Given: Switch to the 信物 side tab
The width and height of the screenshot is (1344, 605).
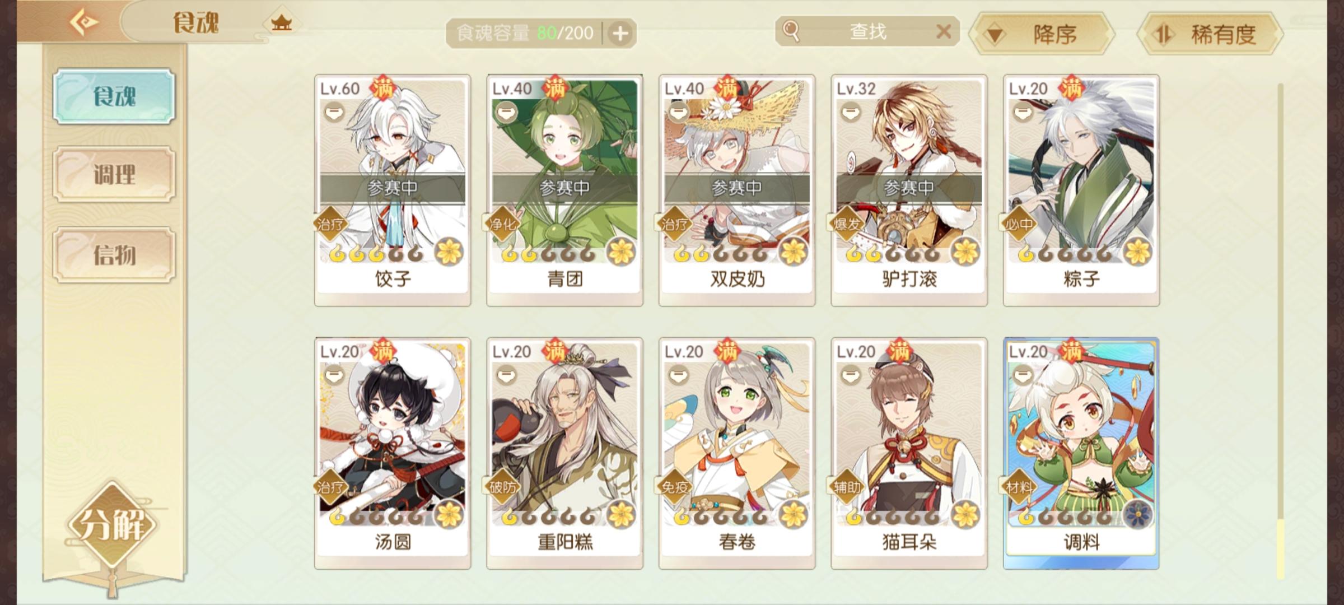Looking at the screenshot, I should pos(114,255).
